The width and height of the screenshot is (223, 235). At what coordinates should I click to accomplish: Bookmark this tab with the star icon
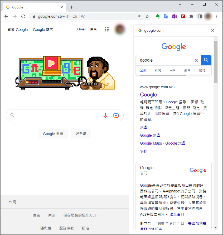147,16
